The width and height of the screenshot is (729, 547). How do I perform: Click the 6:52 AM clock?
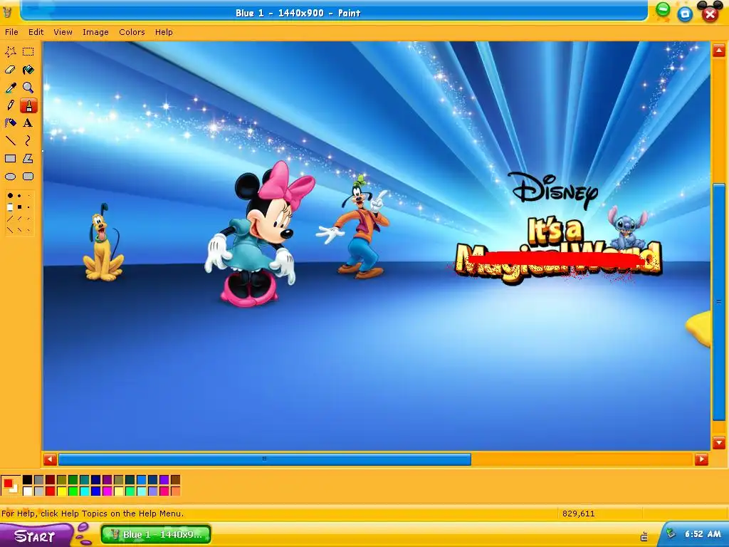tap(703, 534)
